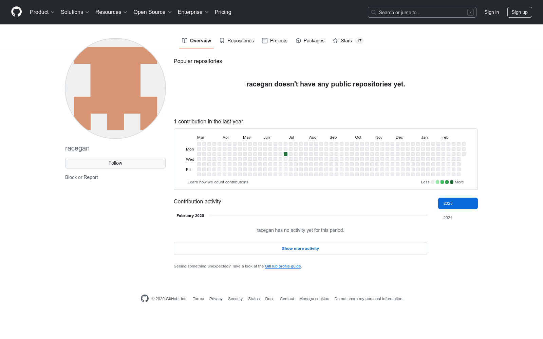Click the Packages box icon
543x339 pixels.
(x=298, y=41)
